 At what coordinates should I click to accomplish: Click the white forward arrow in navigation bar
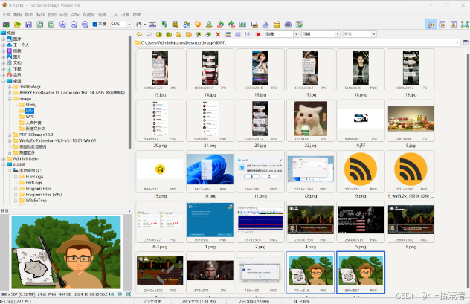point(149,34)
